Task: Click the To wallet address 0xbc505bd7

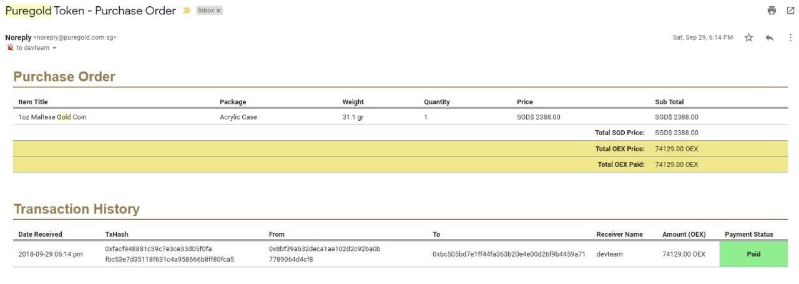Action: (509, 254)
